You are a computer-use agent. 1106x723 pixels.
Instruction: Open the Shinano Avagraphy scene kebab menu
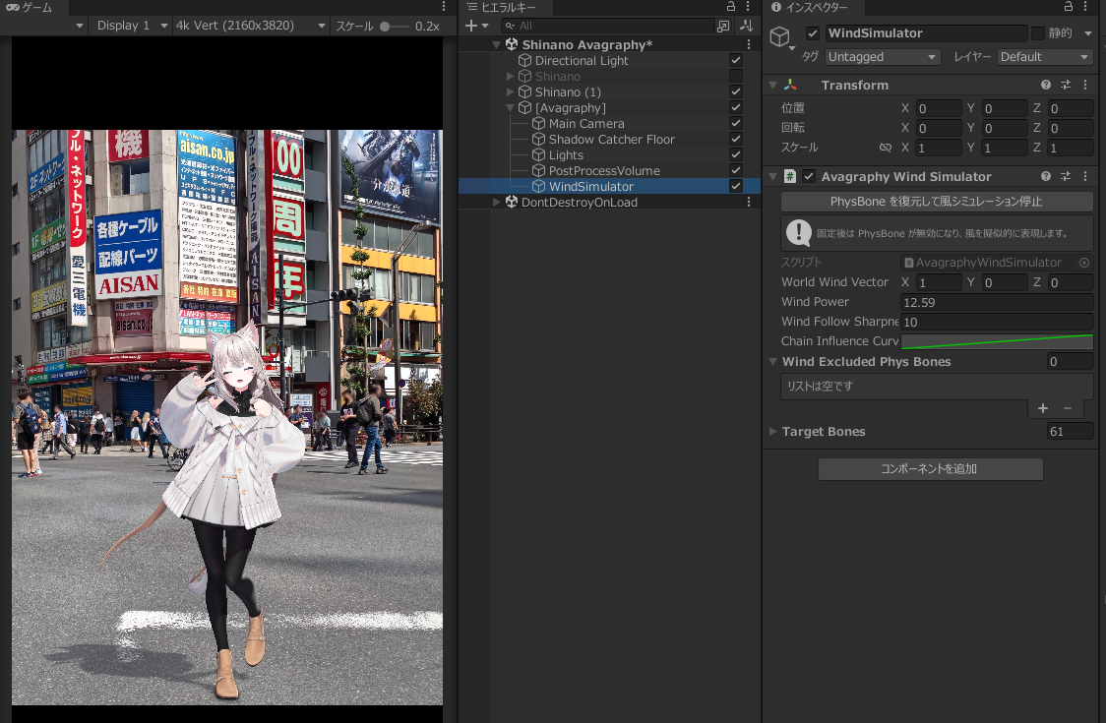pos(749,44)
